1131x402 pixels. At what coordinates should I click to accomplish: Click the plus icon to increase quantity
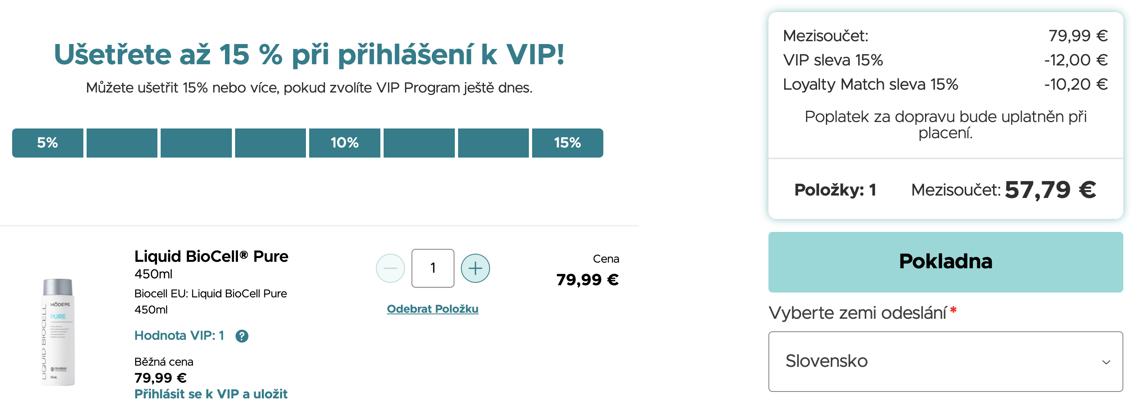(475, 268)
